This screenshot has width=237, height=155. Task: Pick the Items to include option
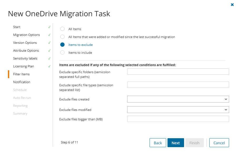tap(62, 53)
